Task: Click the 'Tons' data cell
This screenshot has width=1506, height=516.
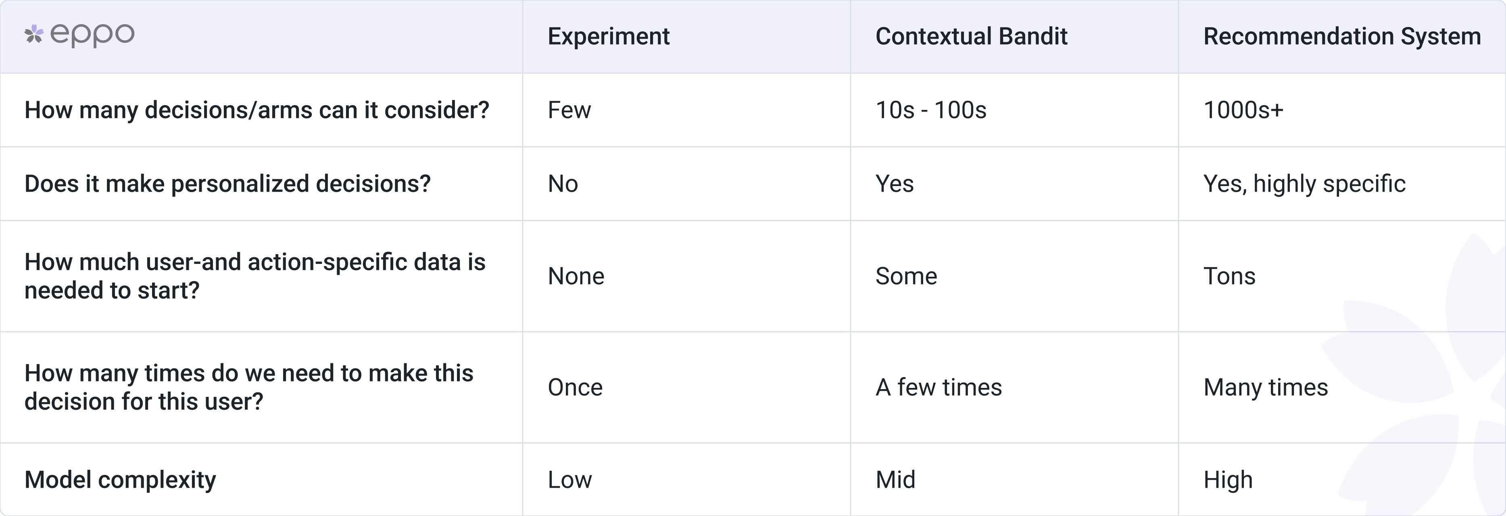Action: [1229, 276]
